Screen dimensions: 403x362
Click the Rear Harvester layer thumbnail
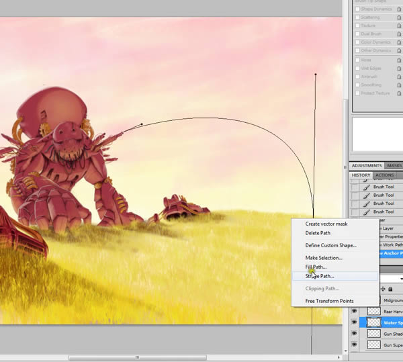click(x=374, y=312)
